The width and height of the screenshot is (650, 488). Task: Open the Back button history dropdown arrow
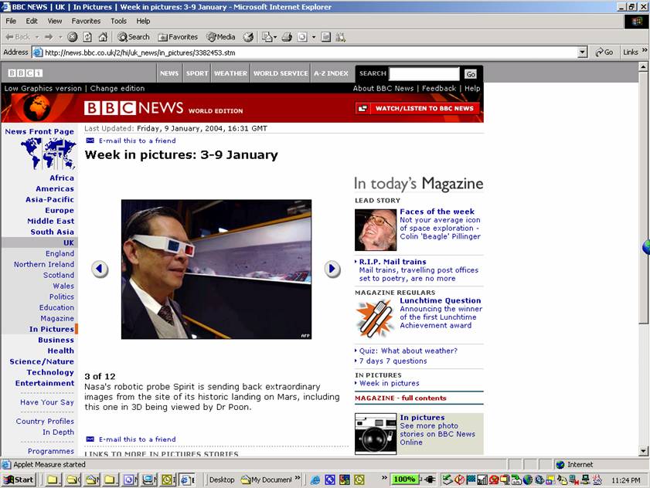[x=36, y=37]
